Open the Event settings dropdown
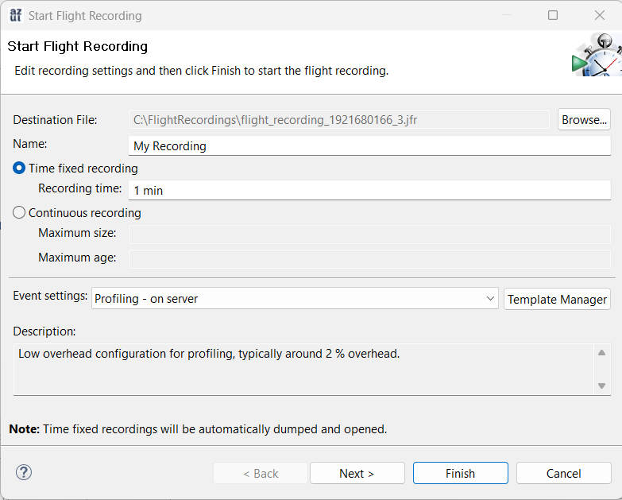The image size is (622, 500). click(x=295, y=298)
